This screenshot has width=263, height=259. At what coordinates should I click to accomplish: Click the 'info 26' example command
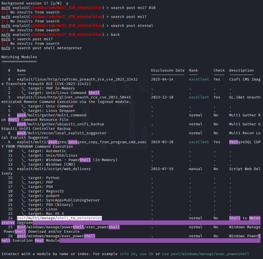128,254
